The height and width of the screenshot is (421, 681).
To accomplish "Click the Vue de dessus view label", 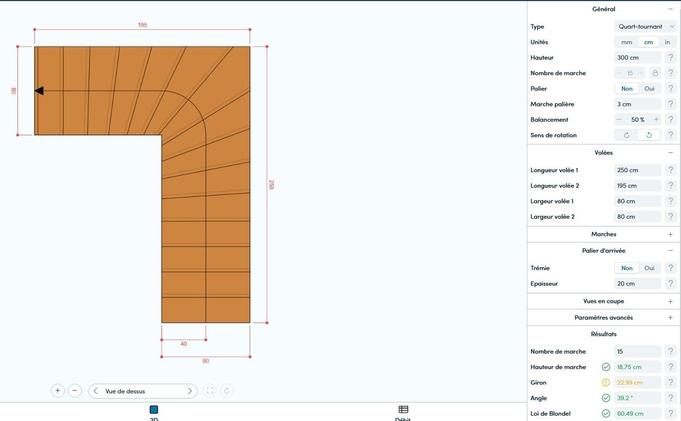I will pyautogui.click(x=125, y=391).
